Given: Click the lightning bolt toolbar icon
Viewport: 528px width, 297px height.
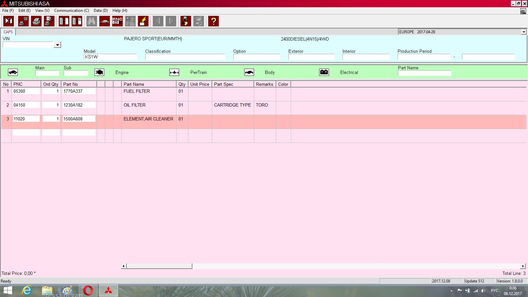Looking at the screenshot, I should pyautogui.click(x=143, y=21).
